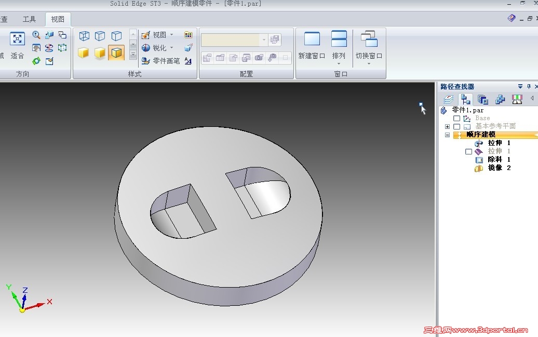Click the PathFinder tabs scroll left arrow
Image resolution: width=538 pixels, height=337 pixels.
tap(532, 98)
